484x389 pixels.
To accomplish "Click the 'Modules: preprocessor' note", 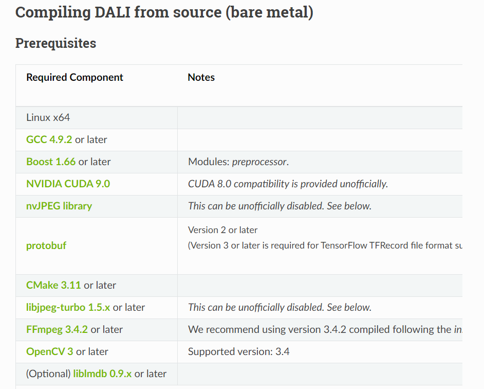I will pos(238,162).
